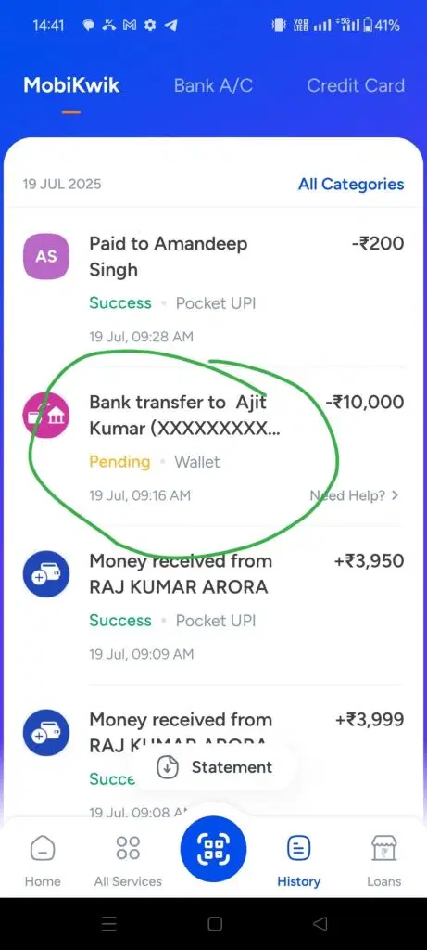Open Need Help chevron on pending transfer
This screenshot has width=427, height=950.
[x=395, y=495]
